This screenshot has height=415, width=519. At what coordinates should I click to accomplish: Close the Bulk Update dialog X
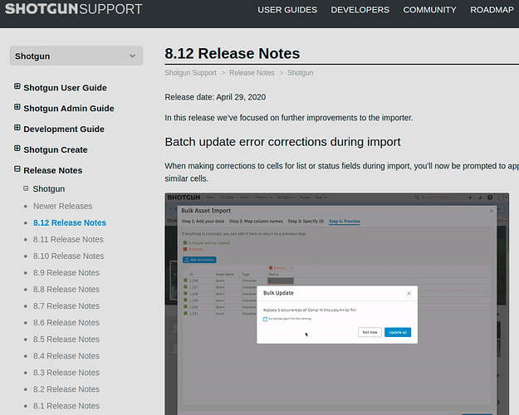tap(409, 293)
